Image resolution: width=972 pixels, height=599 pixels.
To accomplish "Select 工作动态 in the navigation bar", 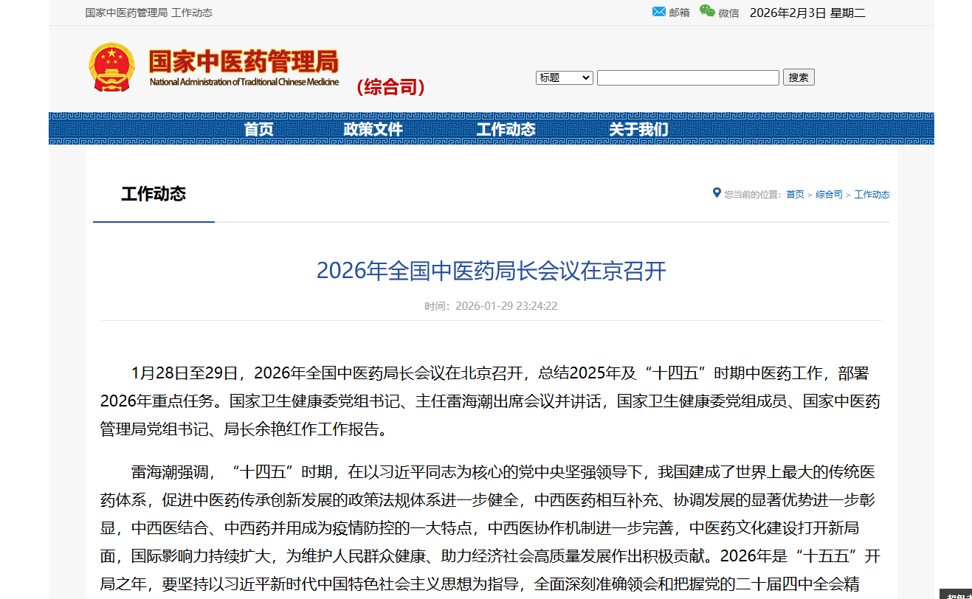I will (x=507, y=128).
